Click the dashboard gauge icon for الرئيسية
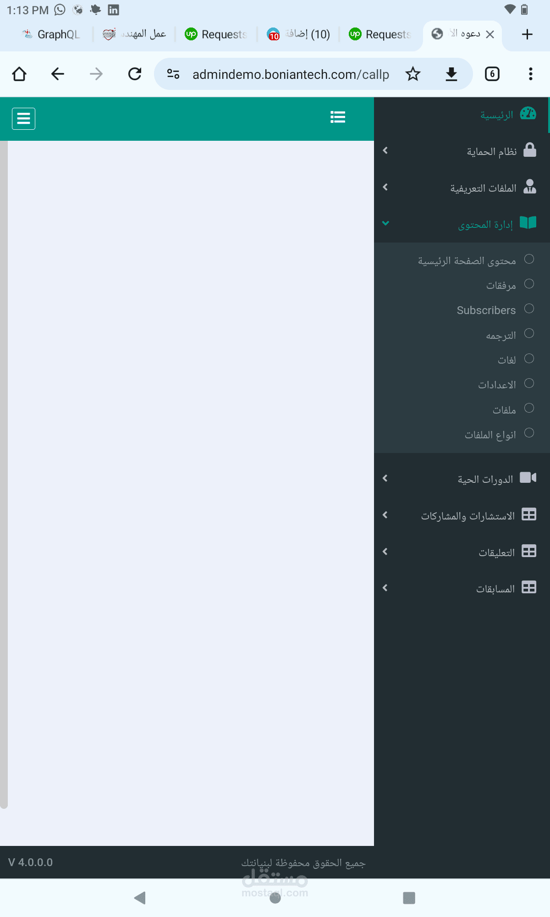Image resolution: width=550 pixels, height=917 pixels. (528, 113)
